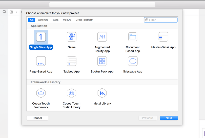Open the related items grid icon
This screenshot has height=138, width=205.
[11, 12]
